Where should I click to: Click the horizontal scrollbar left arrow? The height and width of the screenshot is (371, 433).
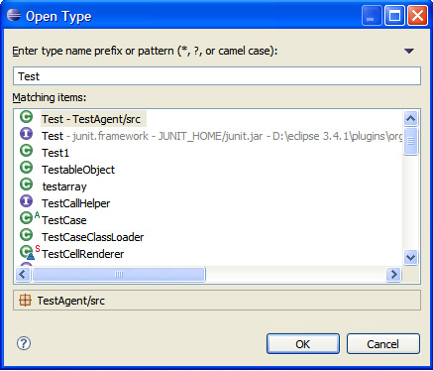23,274
